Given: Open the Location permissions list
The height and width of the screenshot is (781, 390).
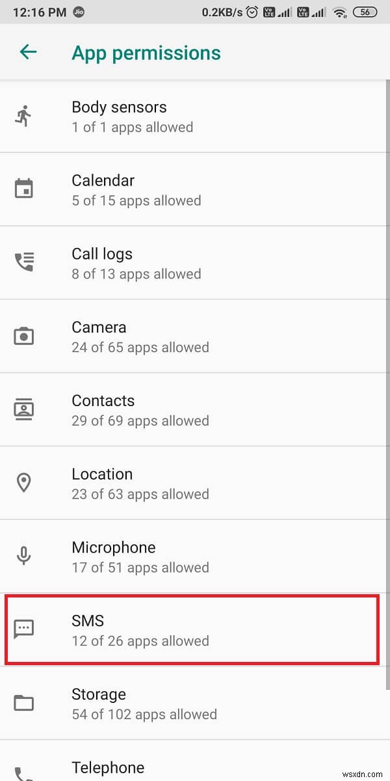Looking at the screenshot, I should coord(195,482).
